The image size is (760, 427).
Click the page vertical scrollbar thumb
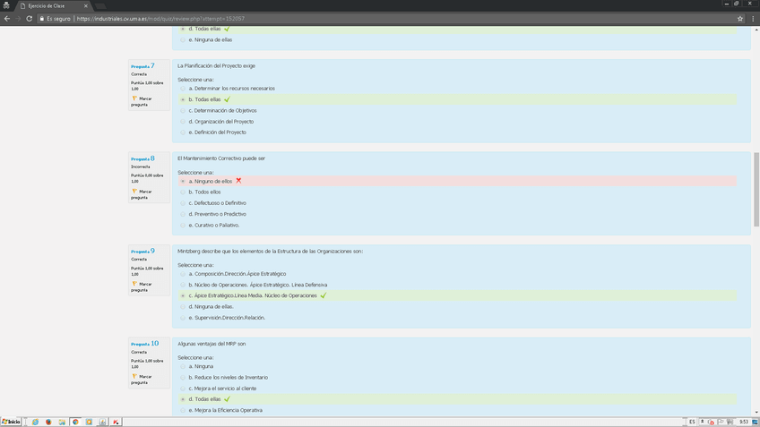coord(756,188)
